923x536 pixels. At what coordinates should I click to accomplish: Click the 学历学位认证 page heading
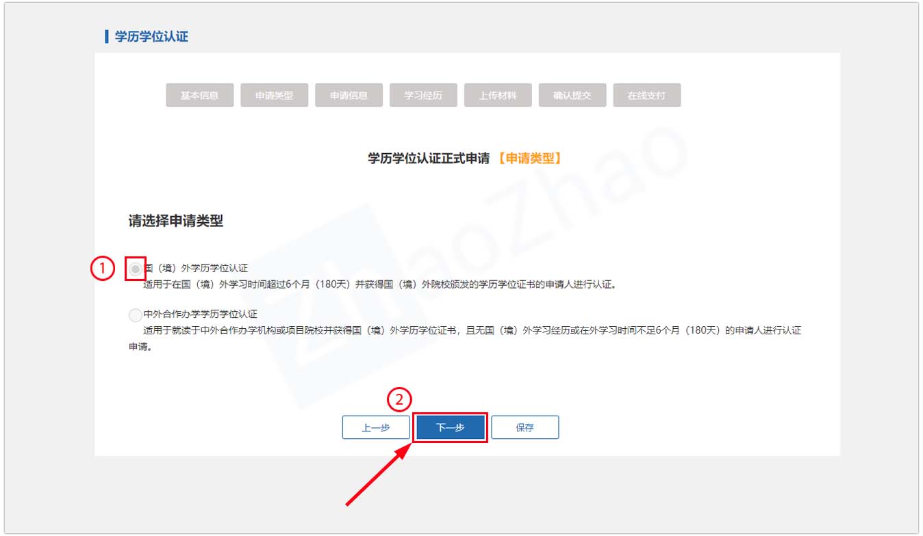[x=151, y=37]
